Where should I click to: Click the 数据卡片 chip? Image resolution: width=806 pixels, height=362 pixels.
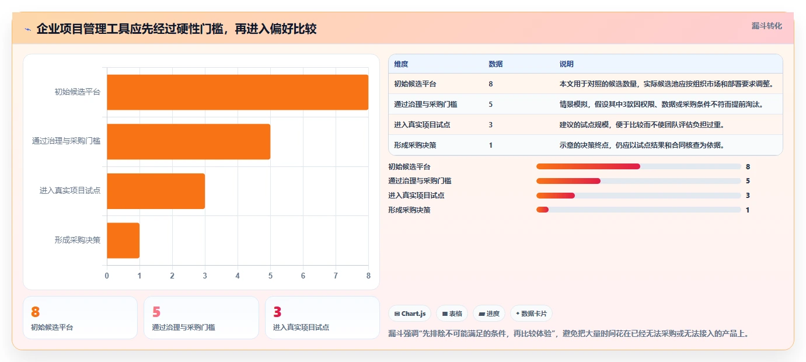(531, 314)
